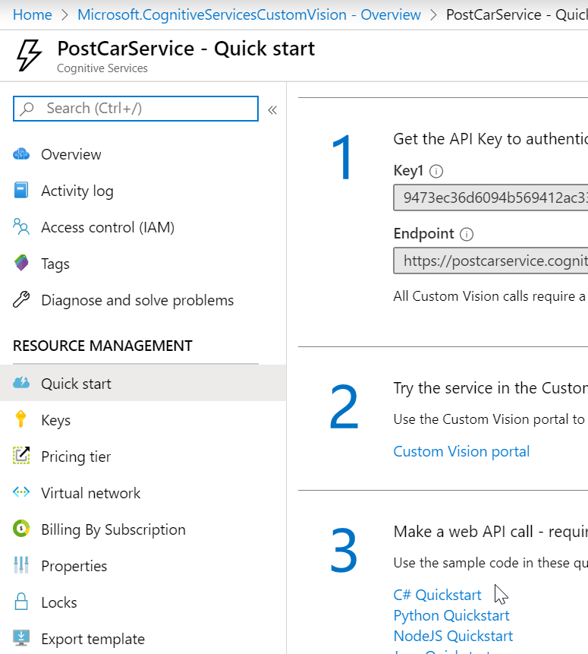588x654 pixels.
Task: Click the Cognitive Services subtitle
Action: pyautogui.click(x=102, y=68)
